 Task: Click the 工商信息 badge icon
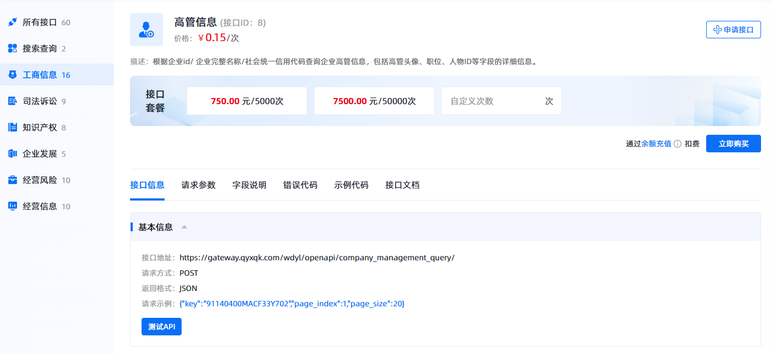[x=13, y=75]
